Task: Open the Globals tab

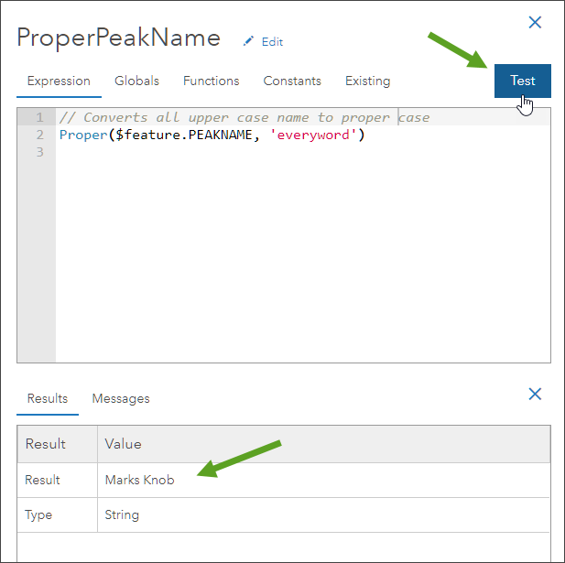Action: (136, 81)
